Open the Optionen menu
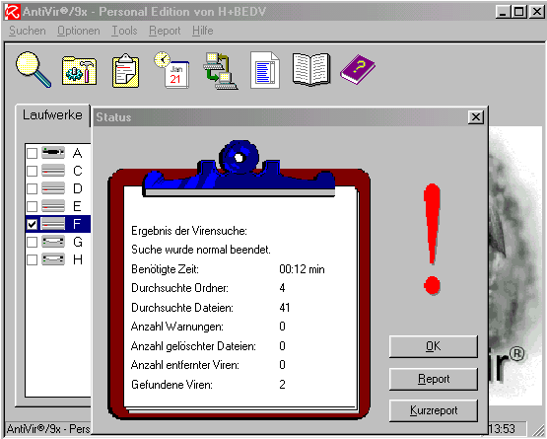Viewport: 547px width, 439px height. (x=79, y=31)
